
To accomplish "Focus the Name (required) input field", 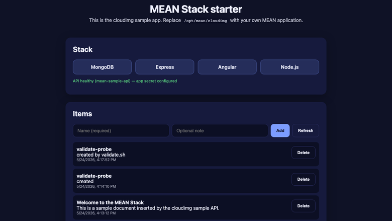I will 121,131.
